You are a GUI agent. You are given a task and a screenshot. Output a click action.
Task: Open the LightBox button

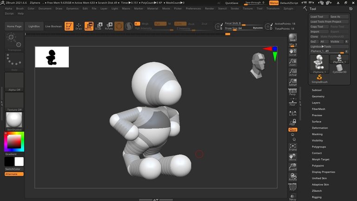coord(34,26)
